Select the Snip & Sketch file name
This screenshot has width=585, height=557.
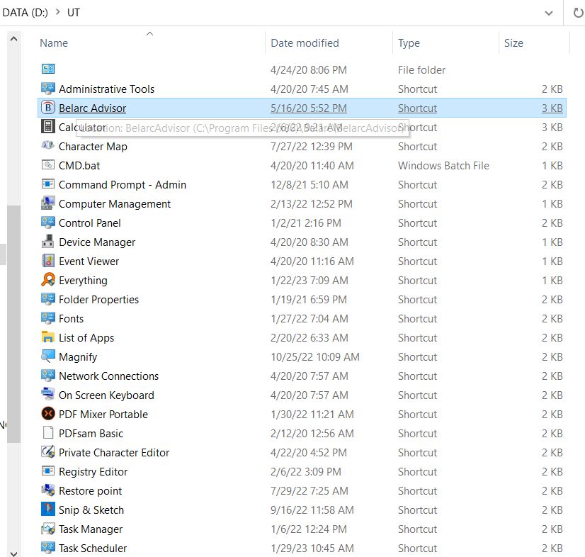tap(91, 510)
